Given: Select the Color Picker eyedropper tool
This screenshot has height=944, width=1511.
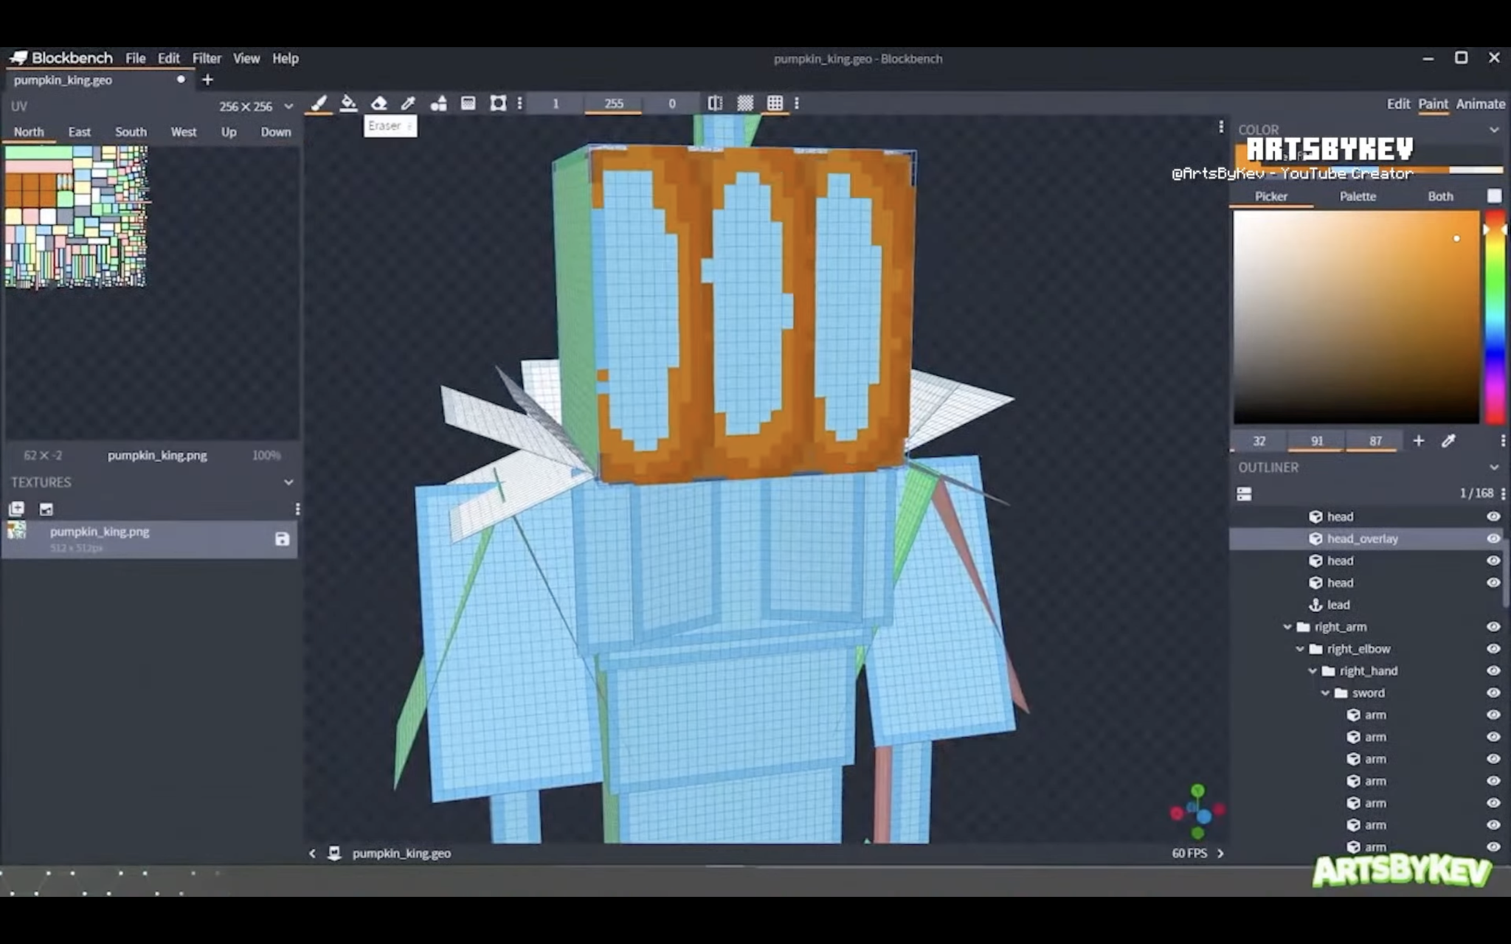Looking at the screenshot, I should click(x=408, y=104).
